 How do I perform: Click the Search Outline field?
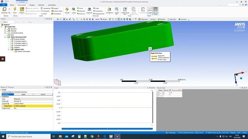tap(22, 22)
